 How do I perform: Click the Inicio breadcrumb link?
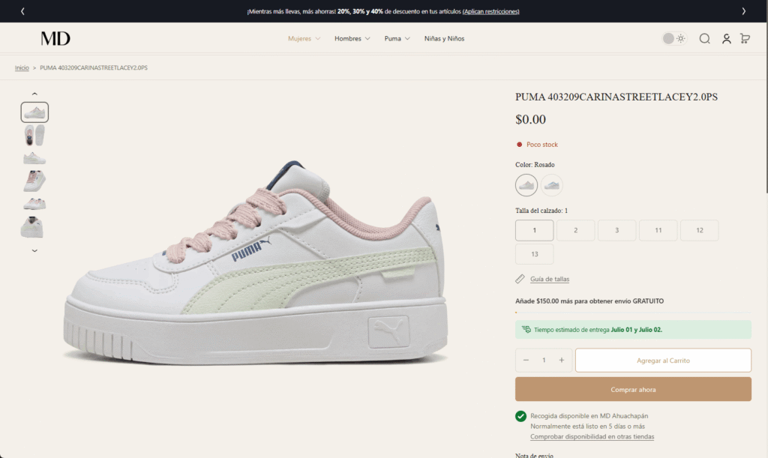click(x=22, y=67)
